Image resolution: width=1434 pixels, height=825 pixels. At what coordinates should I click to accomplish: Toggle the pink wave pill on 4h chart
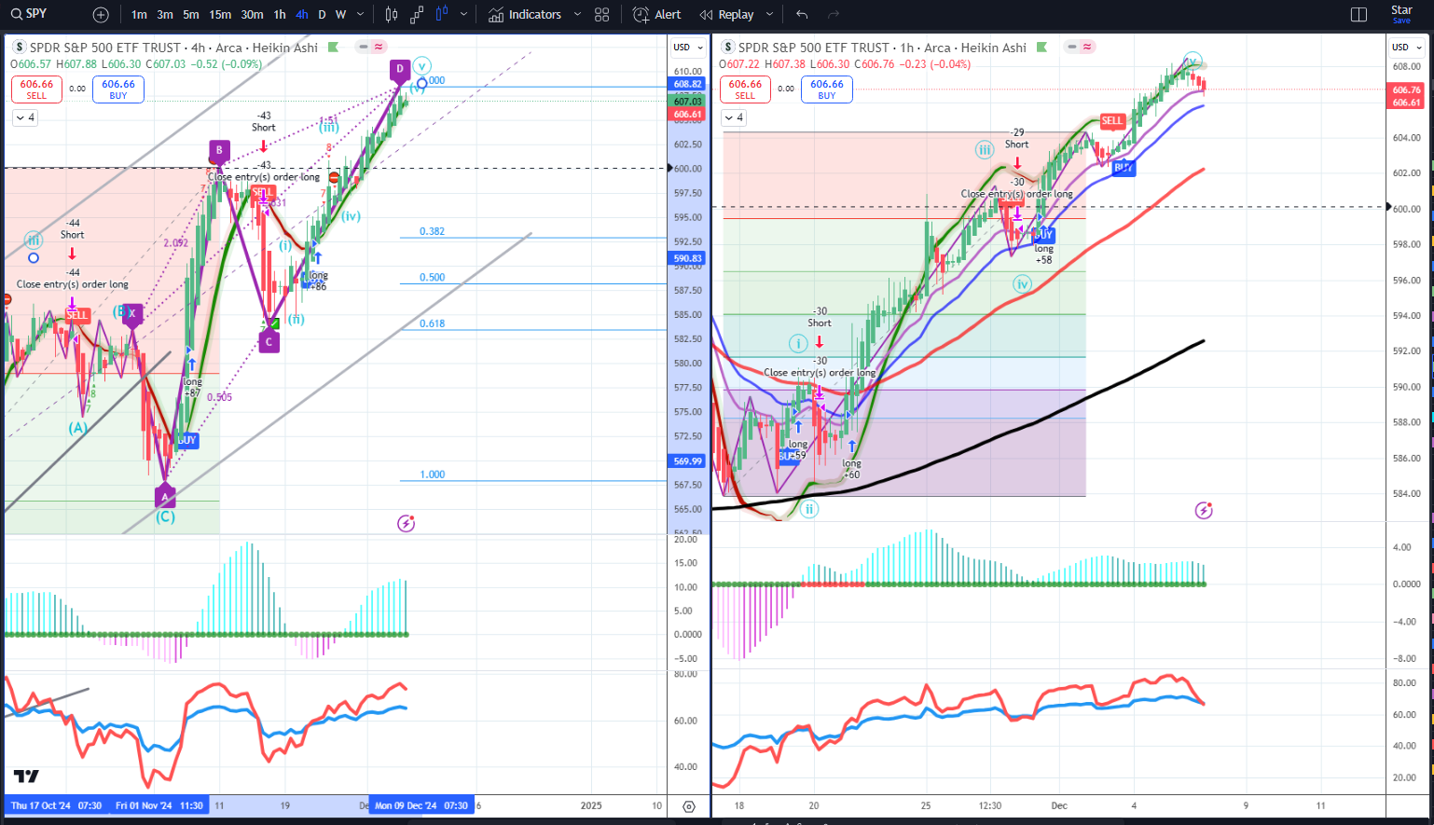(x=379, y=47)
